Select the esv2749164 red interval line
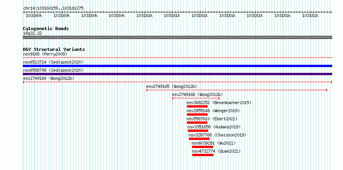The image size is (343, 170). 177,82
